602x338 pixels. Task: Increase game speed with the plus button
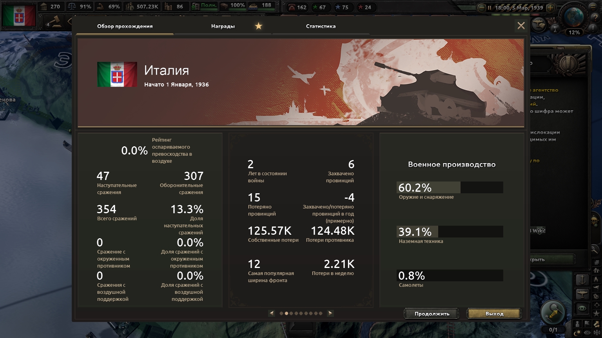550,7
